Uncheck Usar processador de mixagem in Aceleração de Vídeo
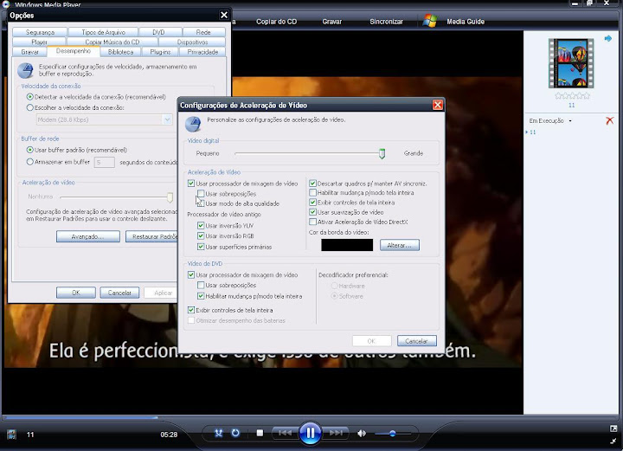The height and width of the screenshot is (451, 623). click(191, 184)
